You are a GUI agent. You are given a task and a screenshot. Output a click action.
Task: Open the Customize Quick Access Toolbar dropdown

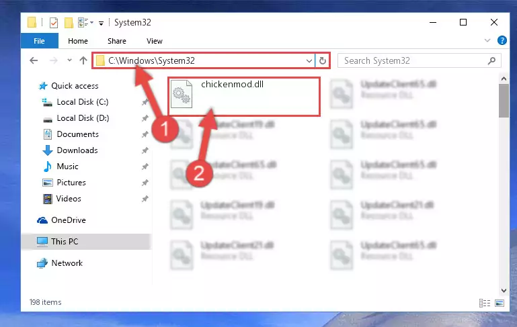click(101, 23)
